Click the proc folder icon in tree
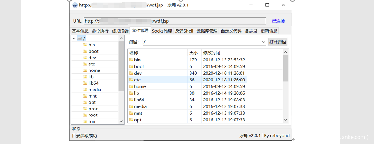The image size is (374, 144). point(85,109)
